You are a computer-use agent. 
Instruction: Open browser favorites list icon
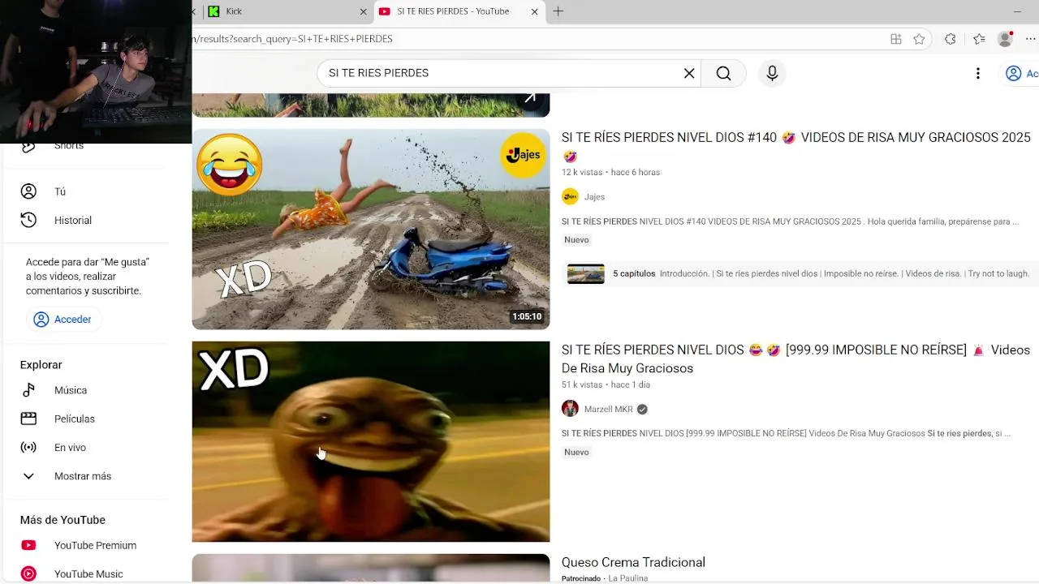pyautogui.click(x=979, y=39)
